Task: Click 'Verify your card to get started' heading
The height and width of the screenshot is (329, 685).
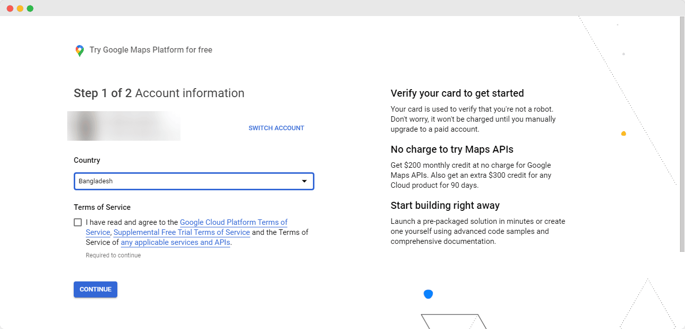Action: point(457,93)
